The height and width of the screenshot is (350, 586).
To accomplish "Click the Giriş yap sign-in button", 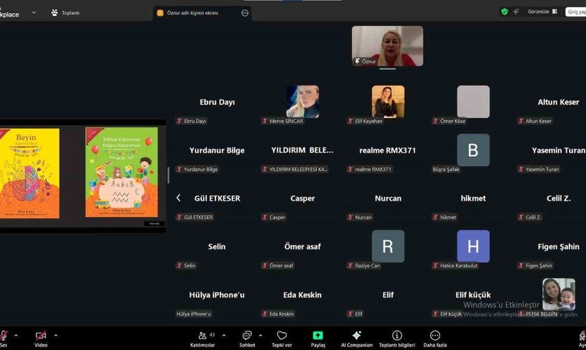I will [576, 12].
